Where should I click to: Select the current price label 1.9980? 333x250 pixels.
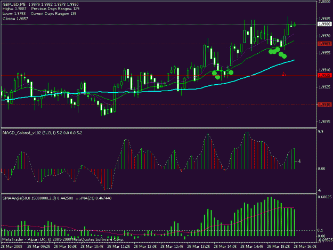[324, 24]
